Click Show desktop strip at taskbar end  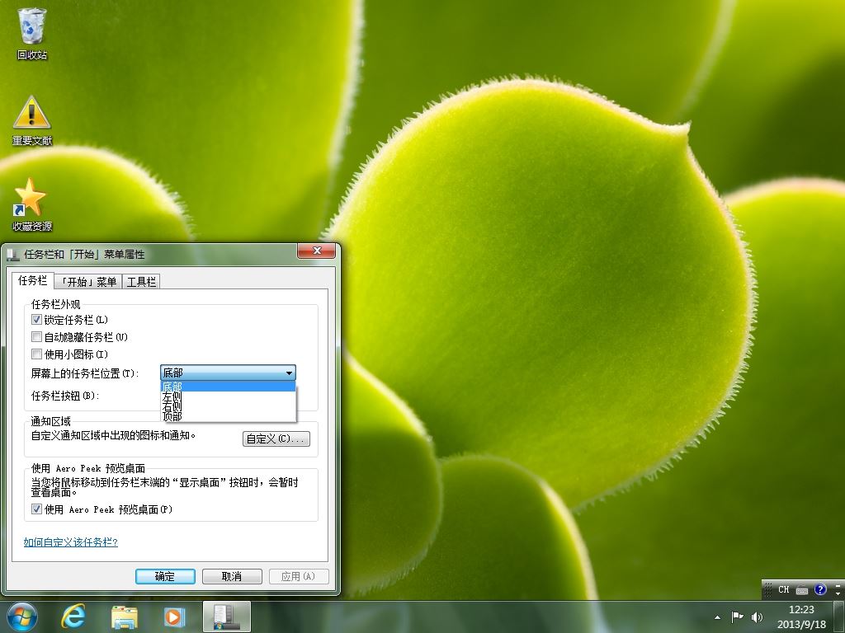point(839,617)
